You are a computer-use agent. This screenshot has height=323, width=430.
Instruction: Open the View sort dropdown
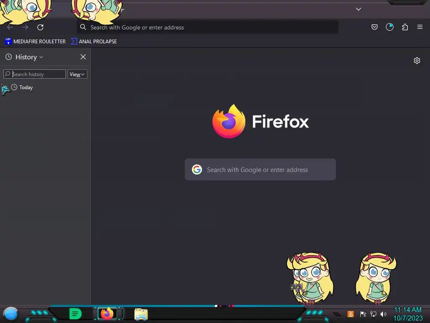pyautogui.click(x=77, y=74)
